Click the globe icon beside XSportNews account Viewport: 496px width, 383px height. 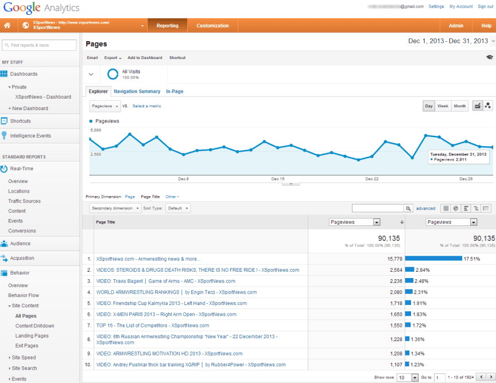[26, 25]
